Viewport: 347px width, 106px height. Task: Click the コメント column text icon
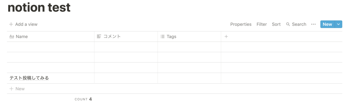point(99,36)
